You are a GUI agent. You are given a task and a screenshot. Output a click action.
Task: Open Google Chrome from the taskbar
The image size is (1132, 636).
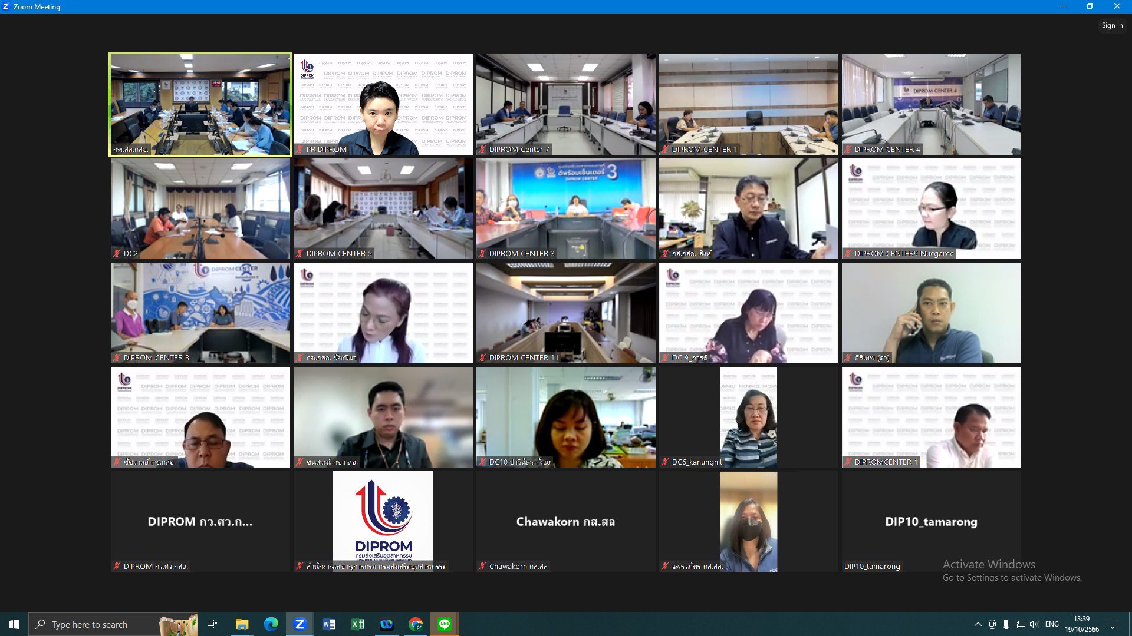pyautogui.click(x=416, y=624)
